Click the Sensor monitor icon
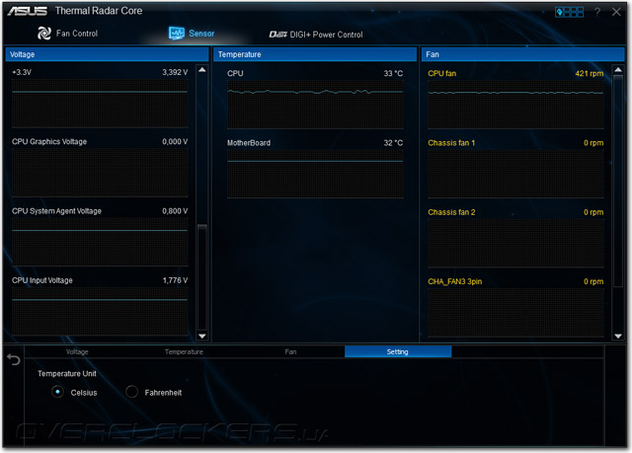Screen dimensions: 632x453 (x=176, y=34)
